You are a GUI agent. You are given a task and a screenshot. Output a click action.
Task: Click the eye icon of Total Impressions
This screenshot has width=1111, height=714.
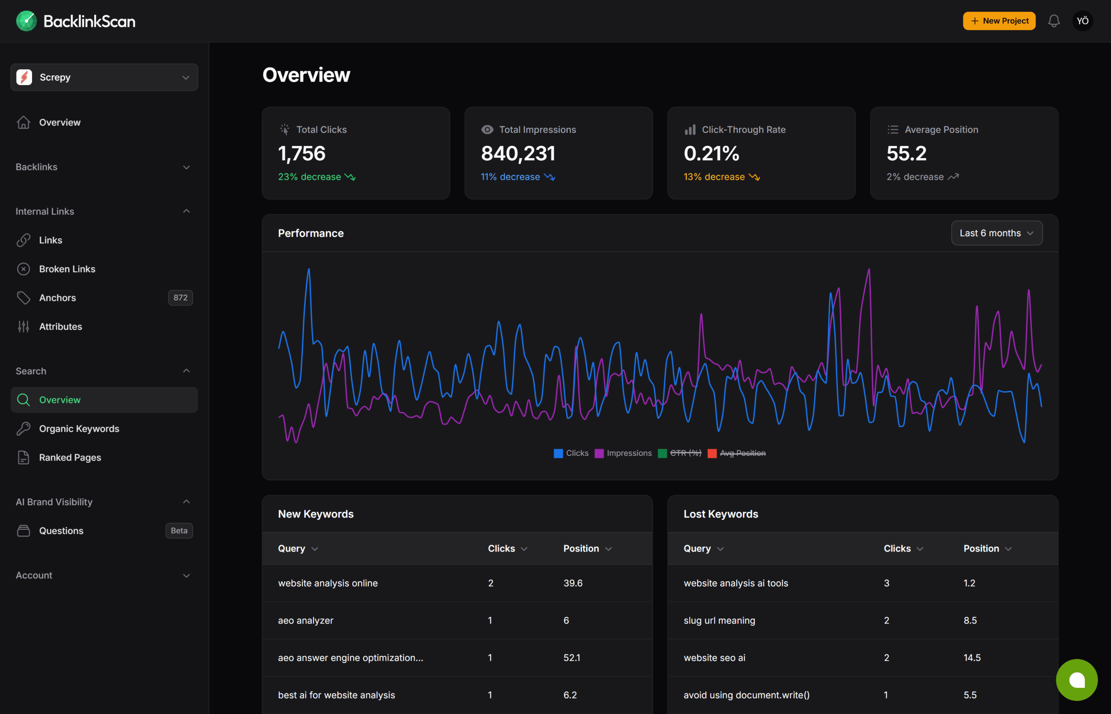tap(487, 129)
